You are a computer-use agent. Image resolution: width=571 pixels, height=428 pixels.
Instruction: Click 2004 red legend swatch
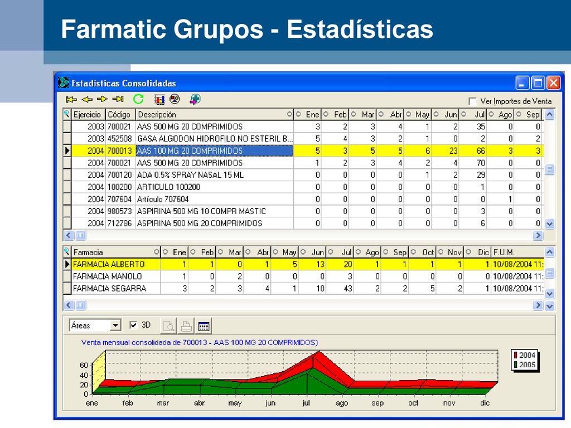(x=516, y=355)
